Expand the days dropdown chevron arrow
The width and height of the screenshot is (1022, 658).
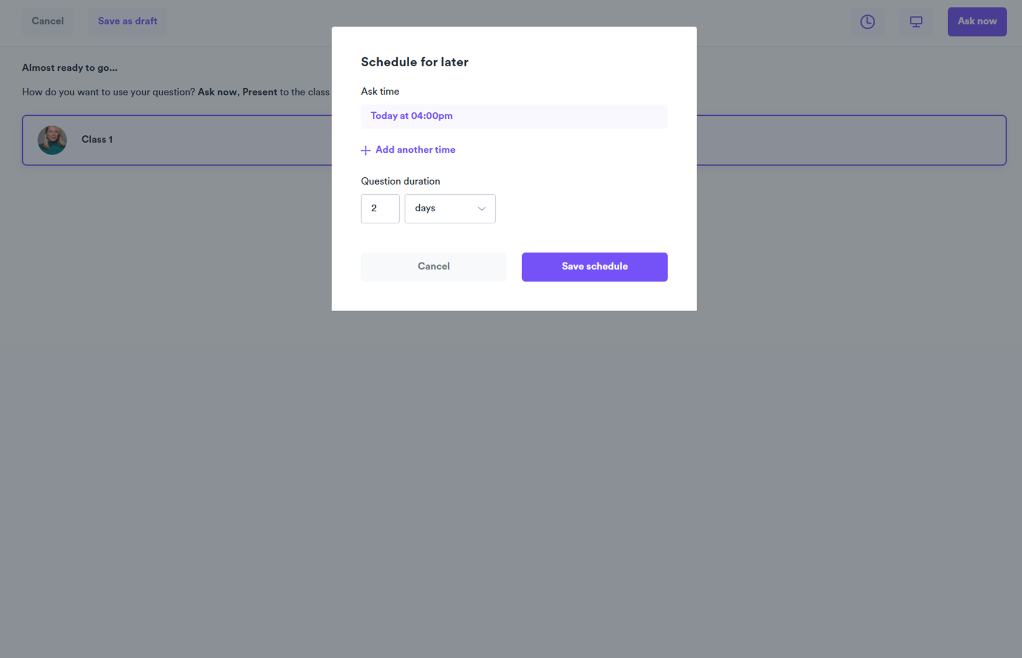click(x=481, y=209)
